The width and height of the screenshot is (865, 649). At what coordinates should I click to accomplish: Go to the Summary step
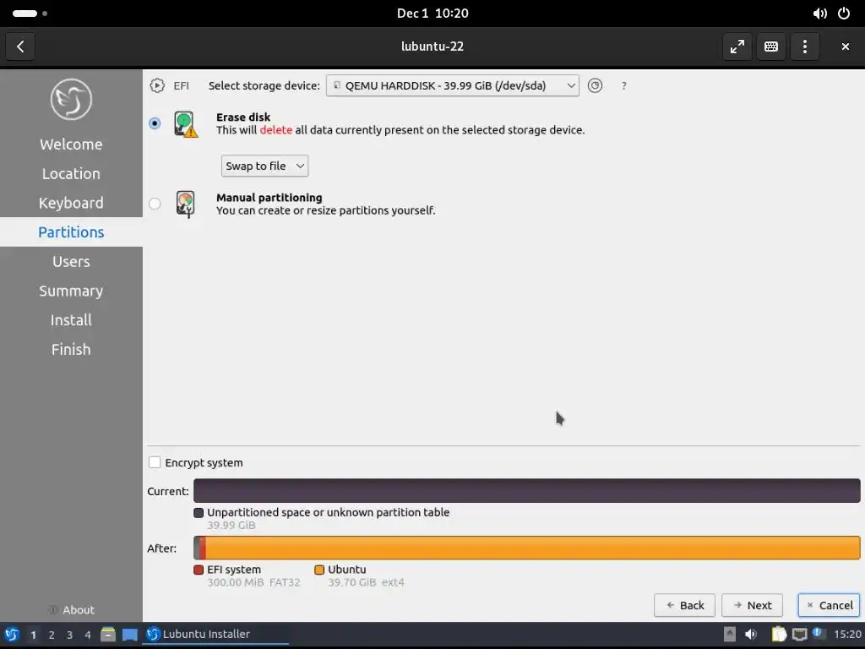click(71, 291)
